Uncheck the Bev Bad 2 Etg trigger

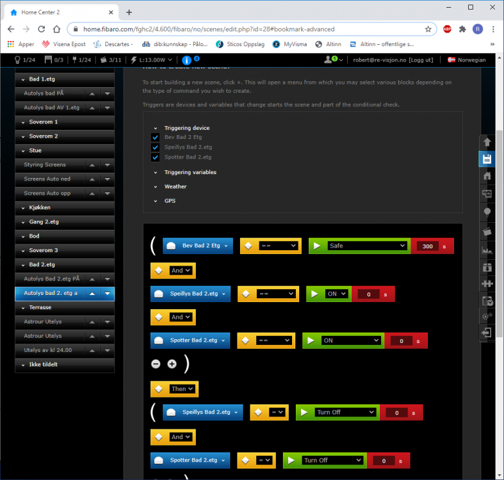(155, 137)
